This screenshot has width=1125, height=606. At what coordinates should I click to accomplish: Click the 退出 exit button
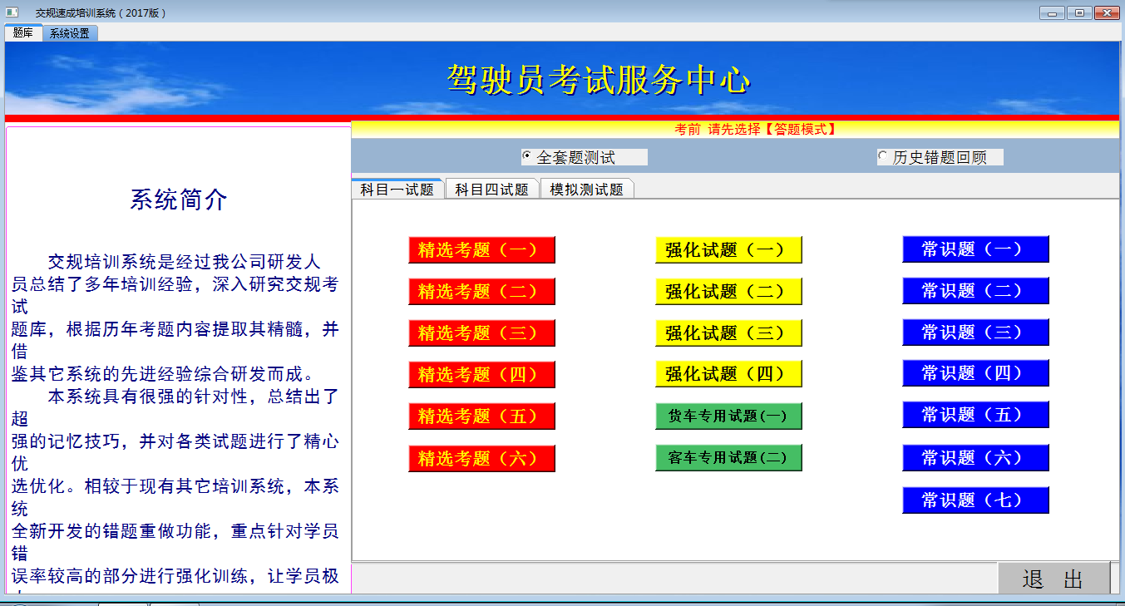(x=1053, y=579)
